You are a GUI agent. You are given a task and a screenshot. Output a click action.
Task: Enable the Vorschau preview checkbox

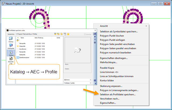[x=85, y=34]
